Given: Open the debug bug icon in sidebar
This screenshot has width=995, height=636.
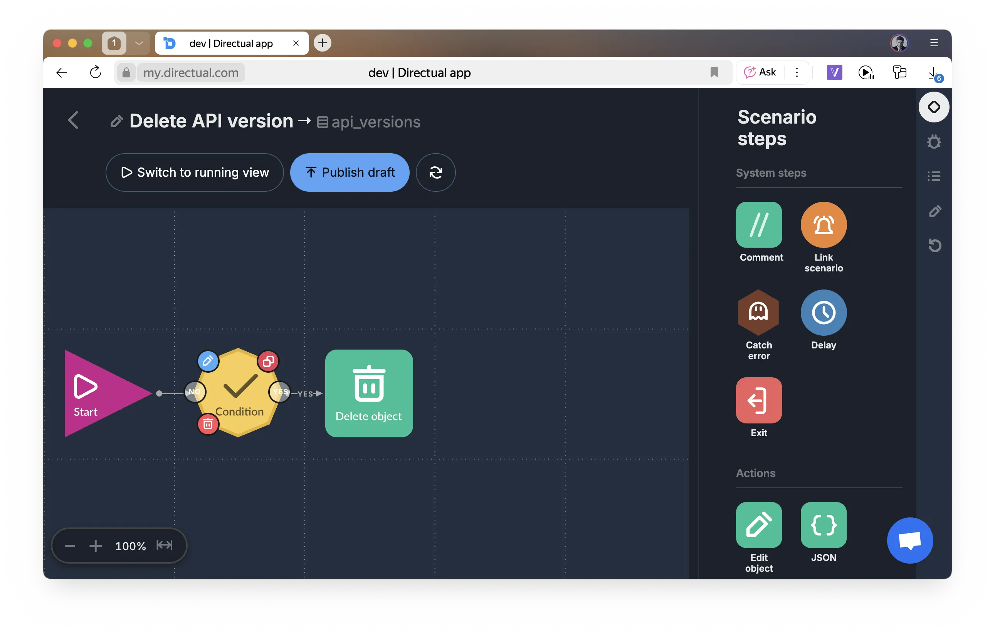Looking at the screenshot, I should coord(934,142).
